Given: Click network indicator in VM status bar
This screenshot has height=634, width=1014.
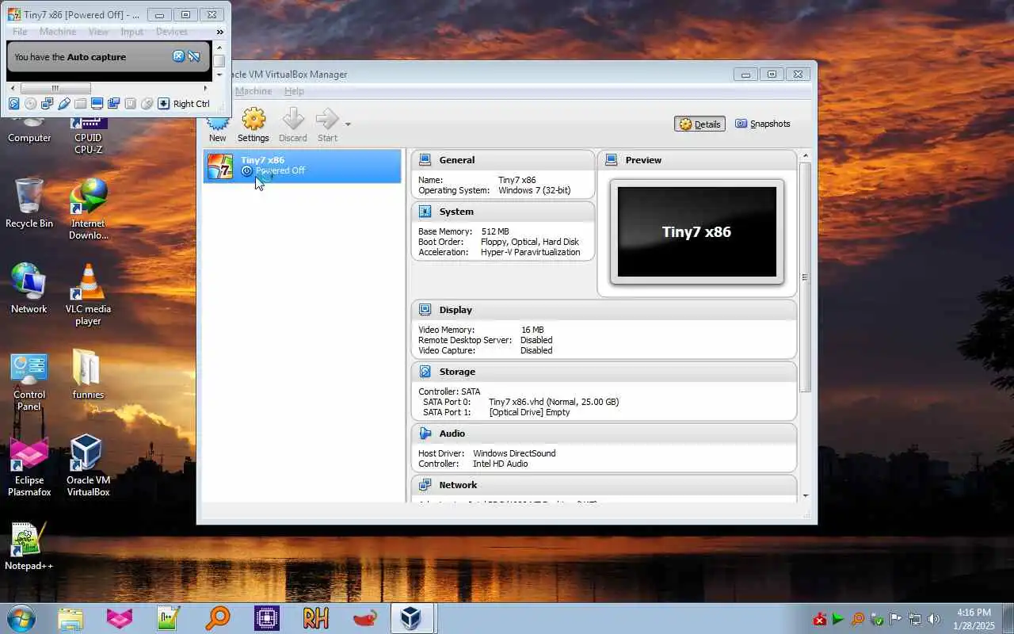Looking at the screenshot, I should coord(48,104).
